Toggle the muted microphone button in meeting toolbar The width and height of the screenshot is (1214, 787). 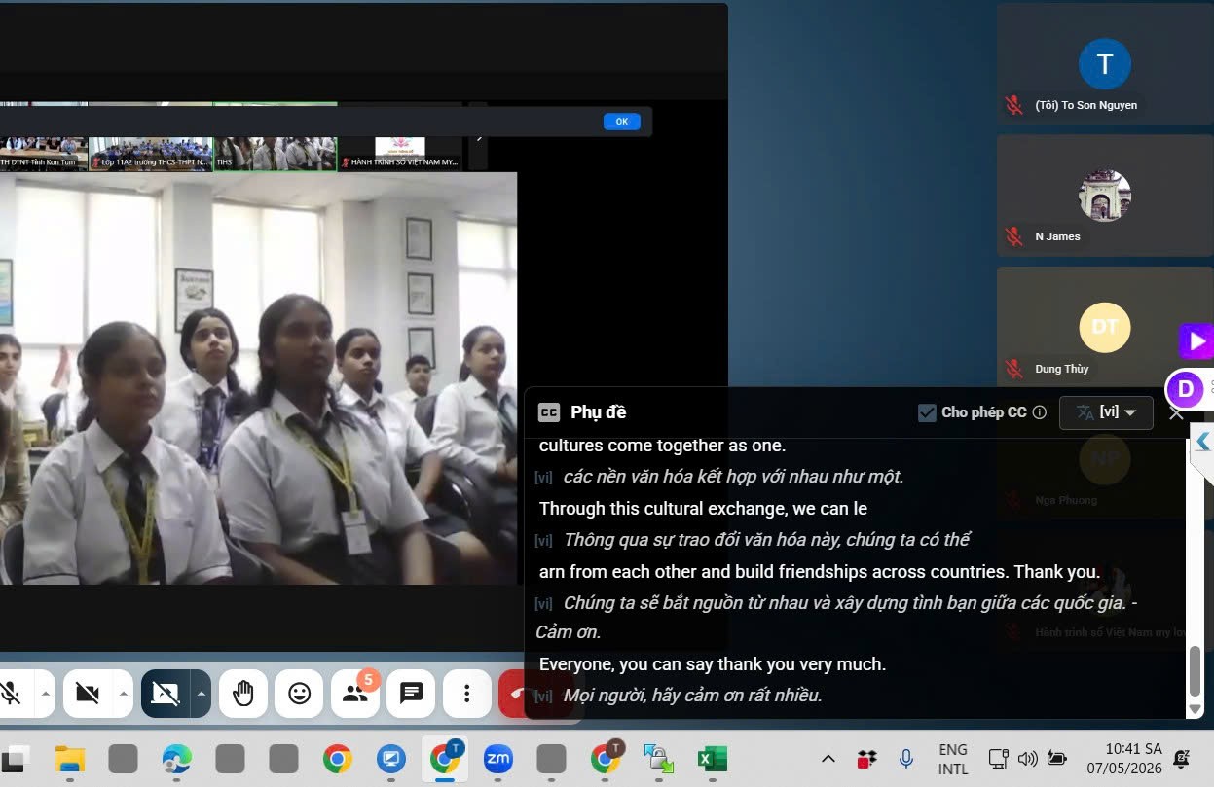12,694
